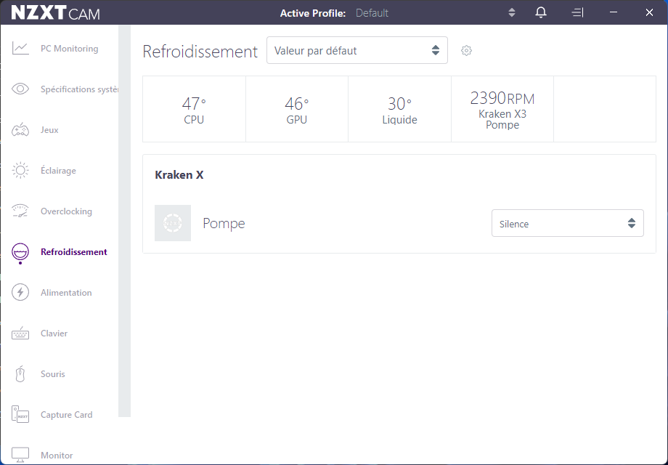Image resolution: width=668 pixels, height=465 pixels.
Task: Click the Alimentation lightning bolt icon
Action: pos(20,293)
